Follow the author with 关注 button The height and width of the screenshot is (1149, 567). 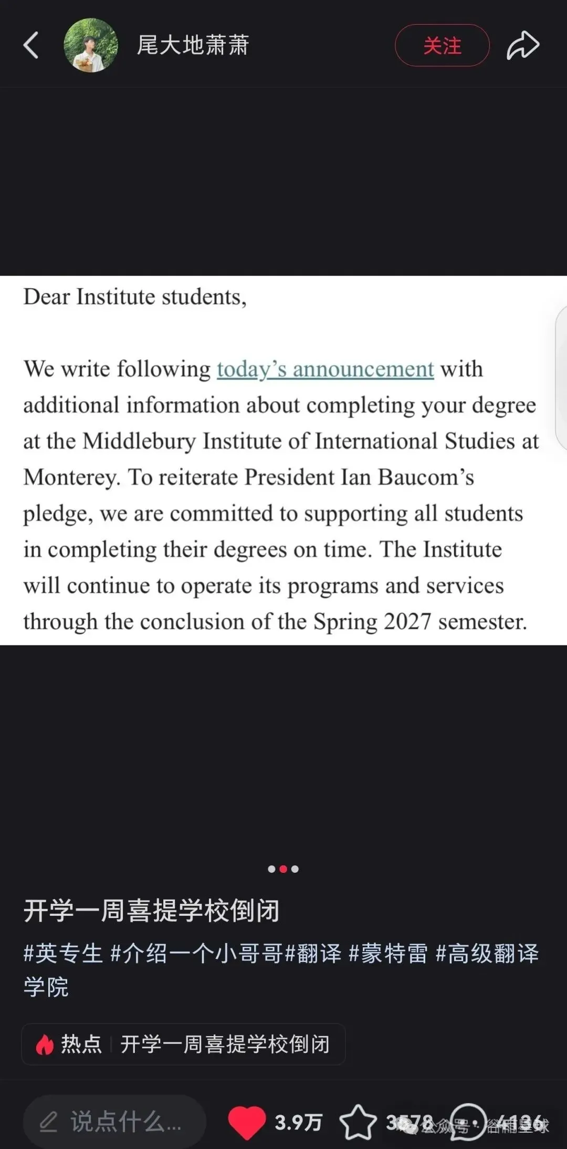442,45
